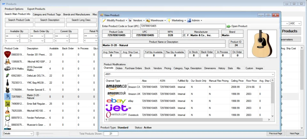Expand Available Qty >= operator dropdown

coord(12,36)
